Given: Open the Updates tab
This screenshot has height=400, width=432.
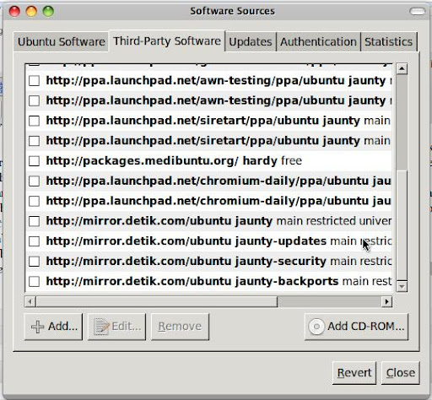Looking at the screenshot, I should pos(251,41).
